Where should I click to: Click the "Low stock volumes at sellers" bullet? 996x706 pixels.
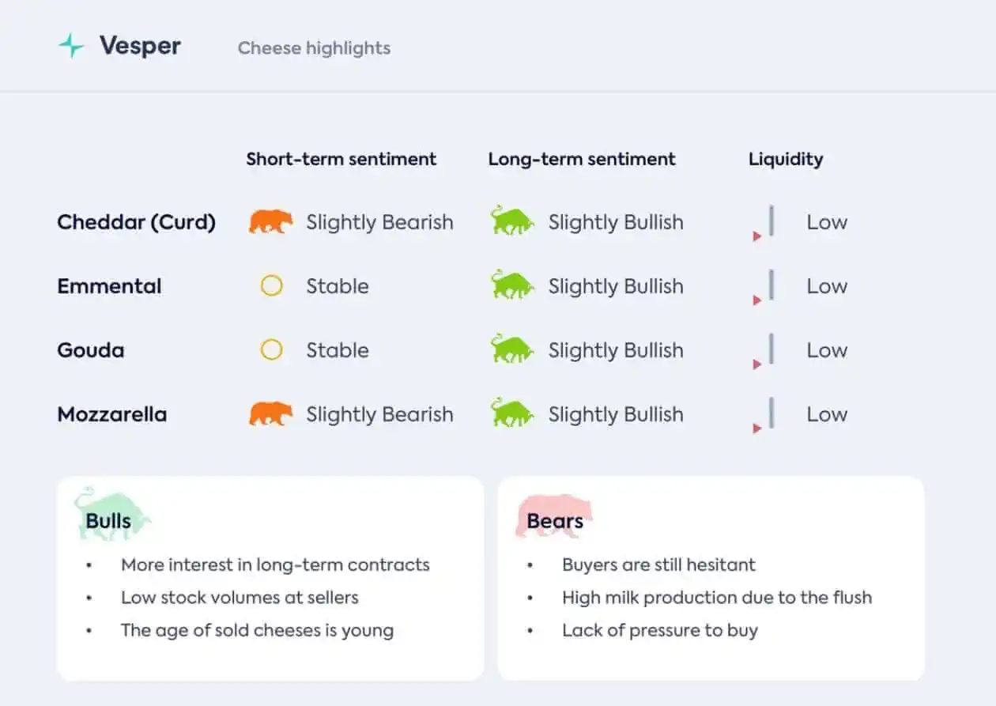pos(240,598)
